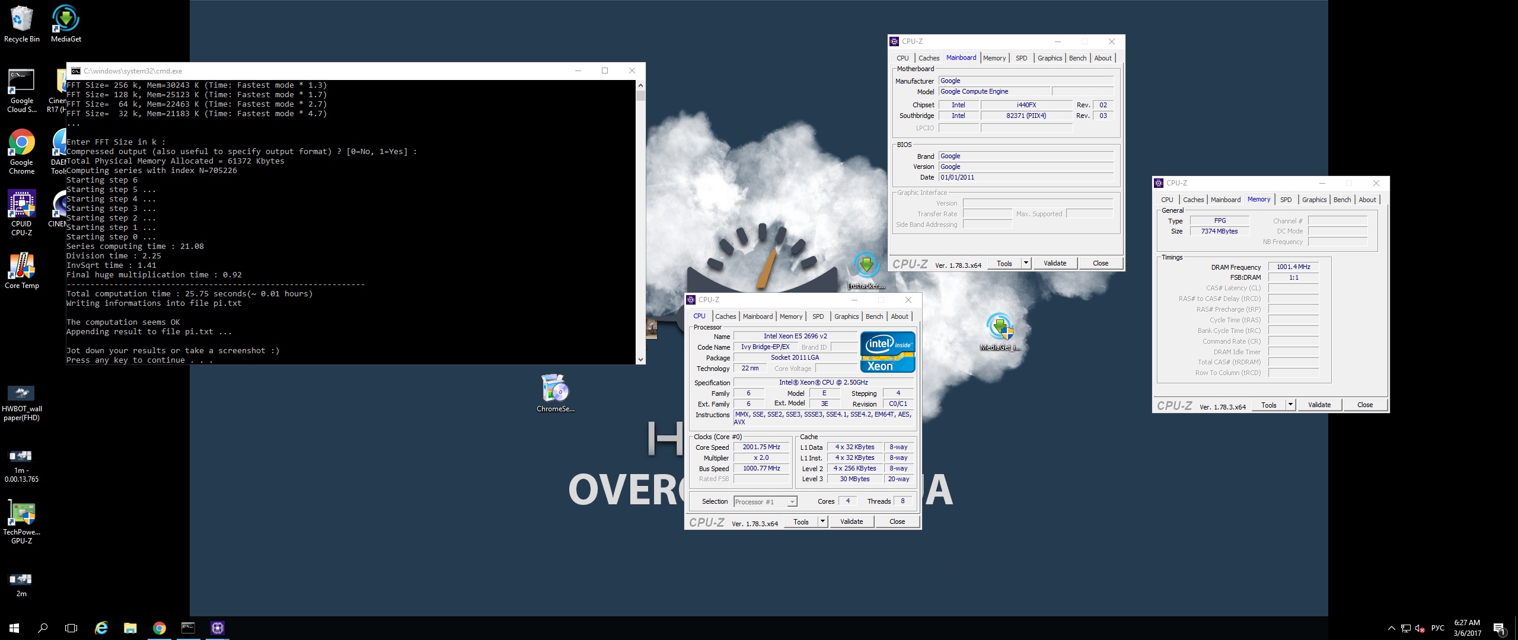1518x640 pixels.
Task: Open the MediaGet desktop shortcut at top
Action: 66,24
